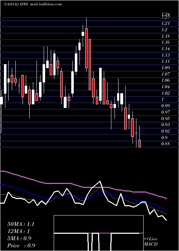The image size is (179, 251).
Task: Select the 1.07 price axis label
Action: pyautogui.click(x=165, y=74)
